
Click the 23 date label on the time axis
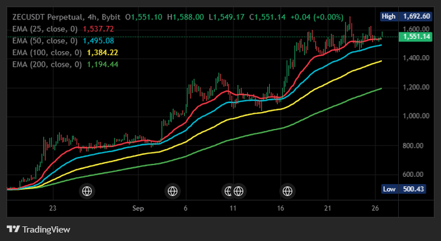[53, 209]
